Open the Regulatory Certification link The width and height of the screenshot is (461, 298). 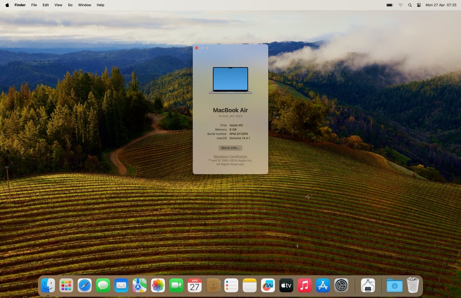(230, 156)
